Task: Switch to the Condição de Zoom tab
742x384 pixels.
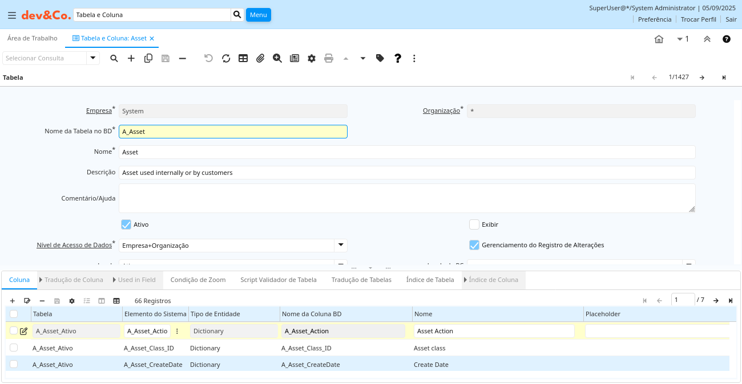Action: tap(198, 280)
